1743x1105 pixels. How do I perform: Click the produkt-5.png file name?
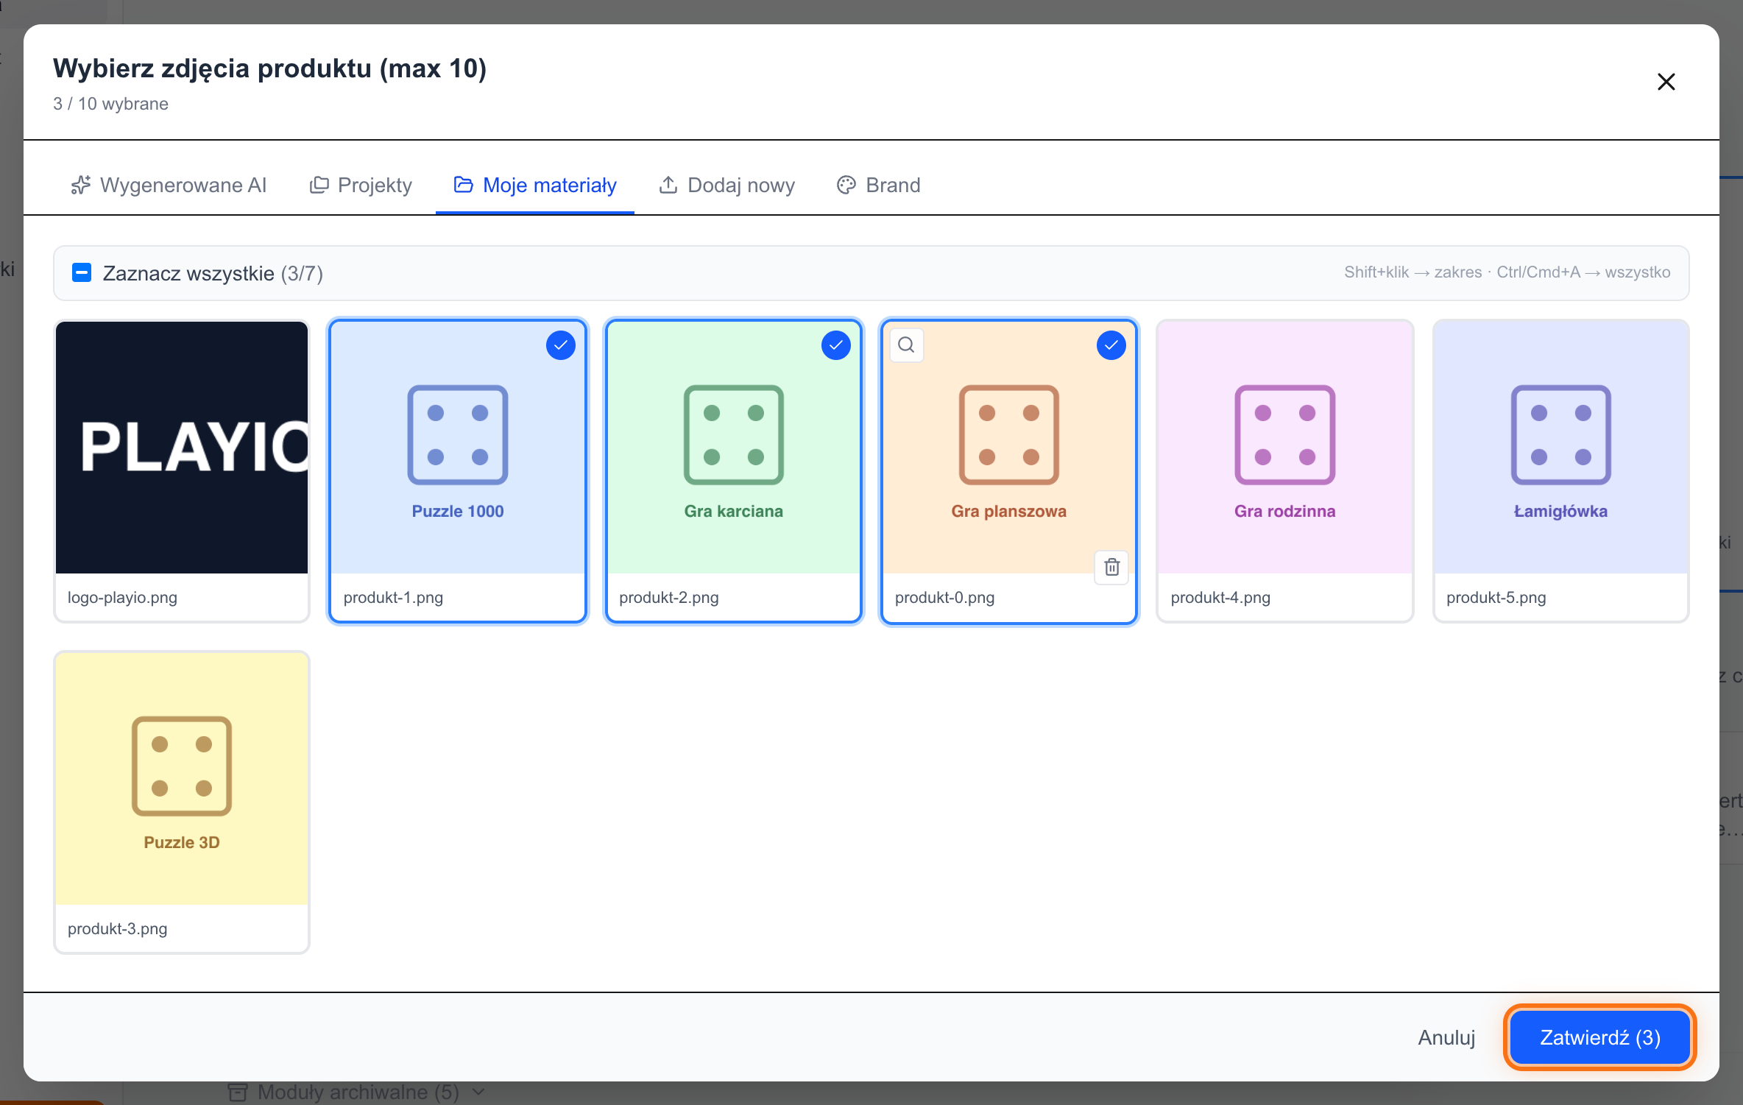coord(1496,597)
